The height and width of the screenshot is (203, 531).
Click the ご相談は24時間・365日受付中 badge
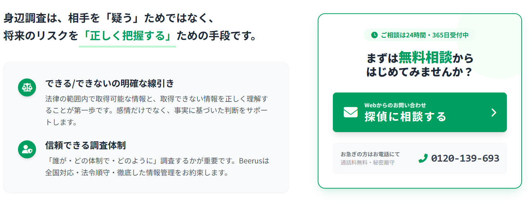pyautogui.click(x=420, y=35)
